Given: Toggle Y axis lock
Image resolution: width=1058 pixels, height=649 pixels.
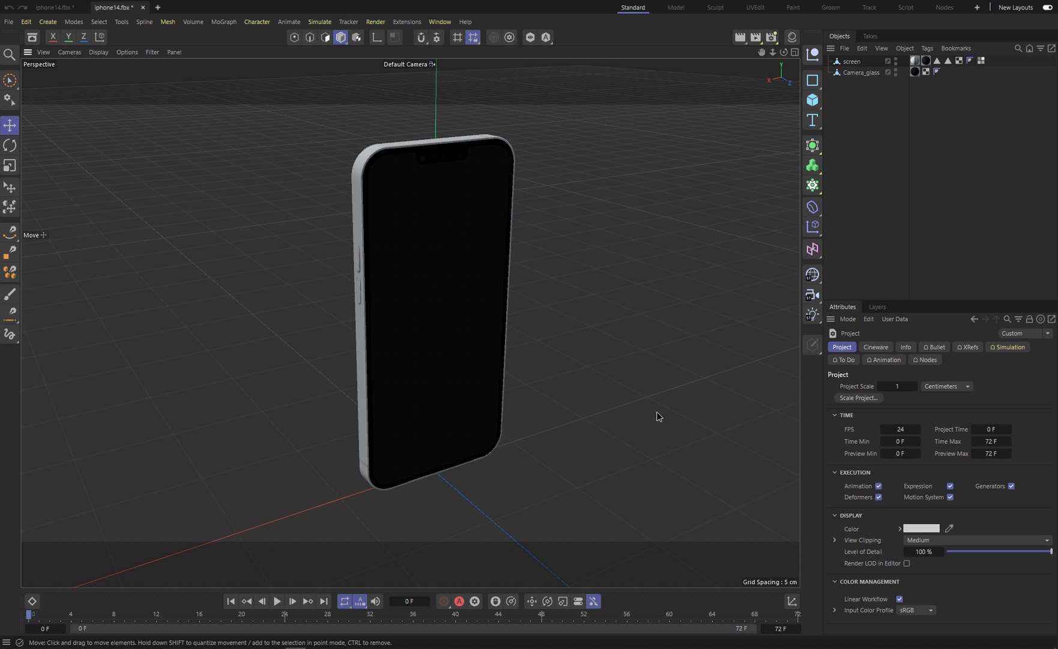Looking at the screenshot, I should [x=68, y=37].
